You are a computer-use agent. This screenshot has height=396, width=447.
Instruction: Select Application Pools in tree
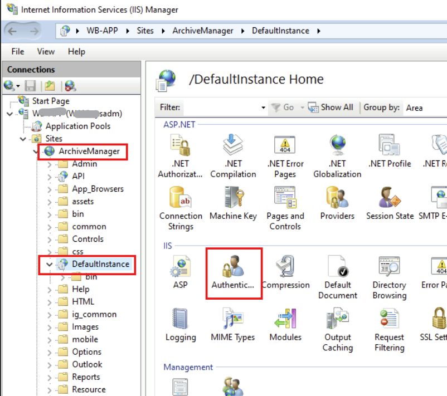coord(78,126)
